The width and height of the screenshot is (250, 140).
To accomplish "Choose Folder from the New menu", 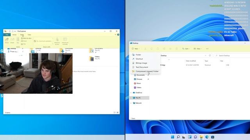I will click(x=146, y=55).
